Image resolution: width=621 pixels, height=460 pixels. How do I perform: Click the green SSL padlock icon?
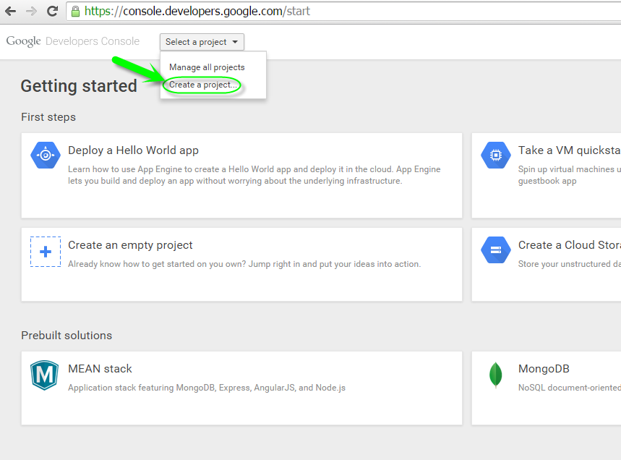point(75,12)
